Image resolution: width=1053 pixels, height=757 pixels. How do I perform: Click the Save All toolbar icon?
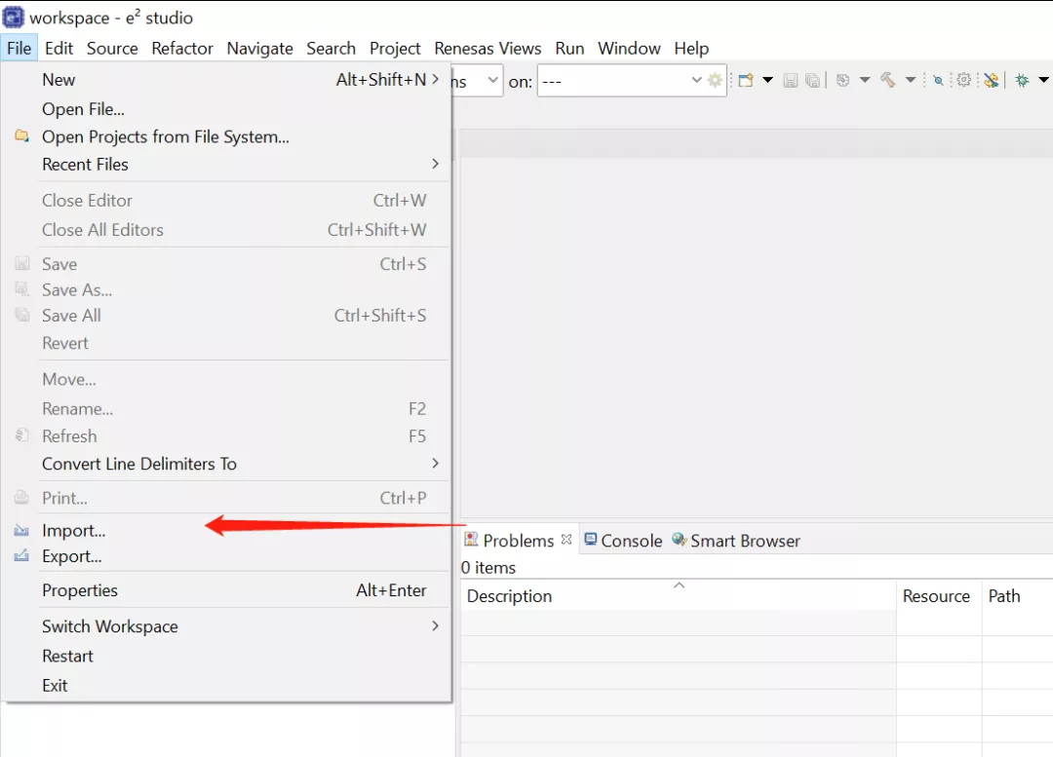tap(812, 81)
